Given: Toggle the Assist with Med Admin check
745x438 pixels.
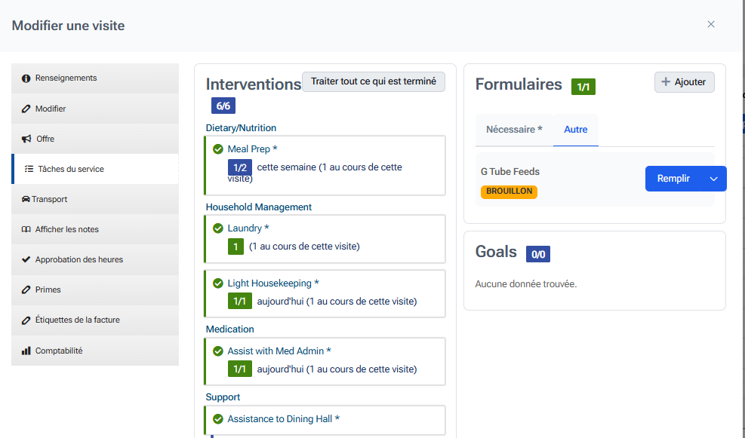Looking at the screenshot, I should point(218,351).
